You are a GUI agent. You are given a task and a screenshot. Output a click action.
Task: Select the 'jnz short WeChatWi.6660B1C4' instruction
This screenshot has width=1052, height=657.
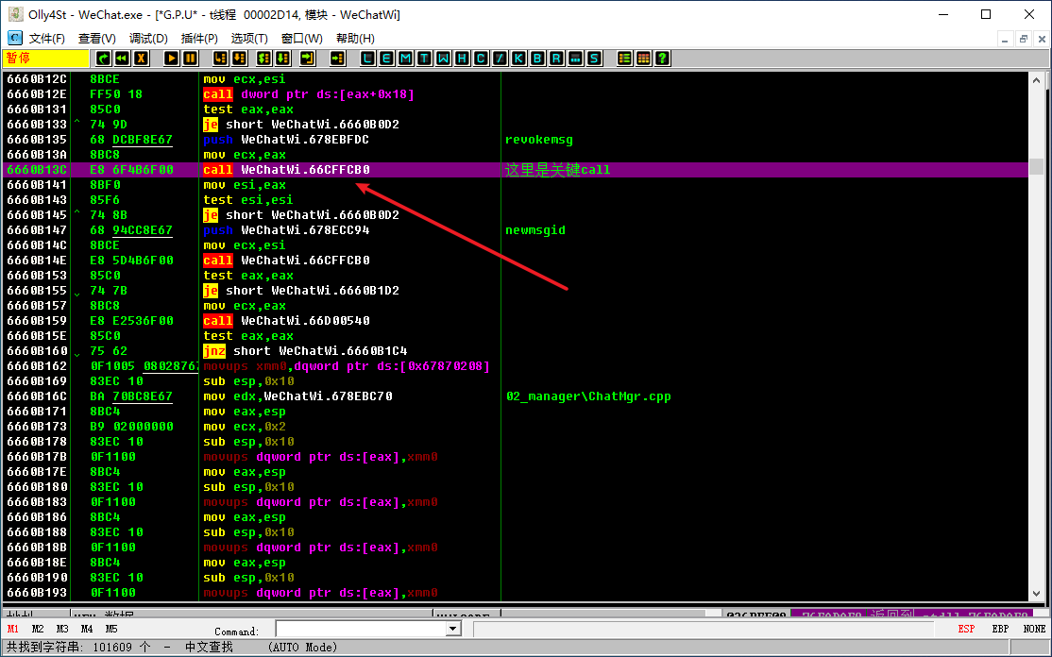(305, 350)
